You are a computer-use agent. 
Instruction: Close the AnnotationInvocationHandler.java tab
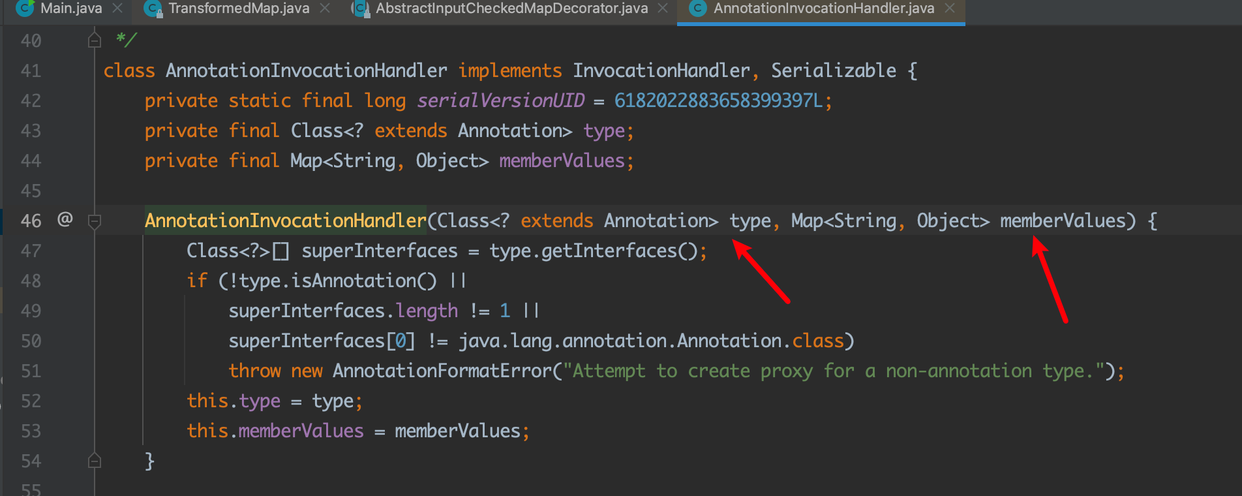(950, 8)
